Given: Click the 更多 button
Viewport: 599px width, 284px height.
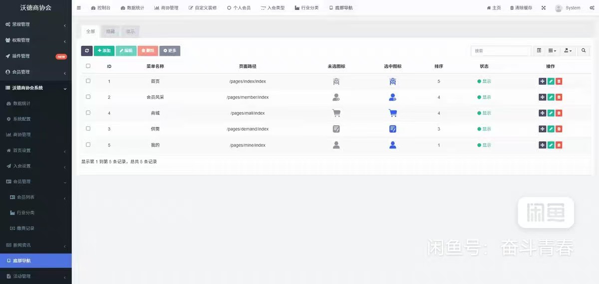Looking at the screenshot, I should click(x=170, y=51).
